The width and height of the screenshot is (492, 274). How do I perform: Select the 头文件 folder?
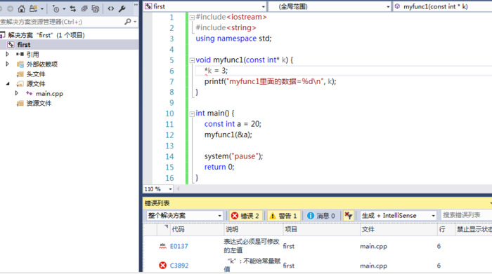[35, 74]
